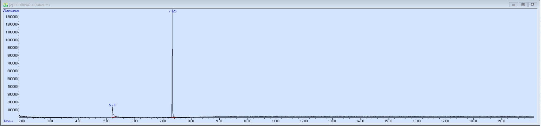The height and width of the screenshot is (126, 541).
Task: Click the 7.00 time axis label
Action: pyautogui.click(x=163, y=121)
